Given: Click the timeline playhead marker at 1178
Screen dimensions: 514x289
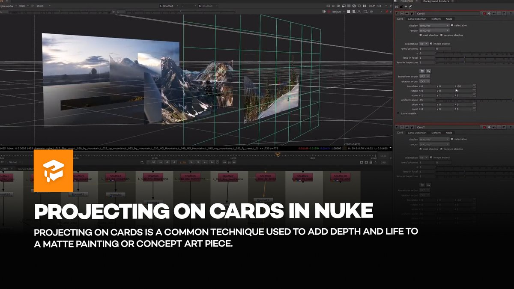Looking at the screenshot, I should pyautogui.click(x=278, y=155).
